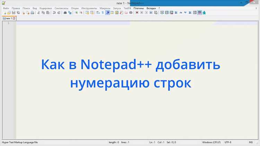Open the Макросы menu
Viewport: 260px width, 146px height.
[x=105, y=8]
